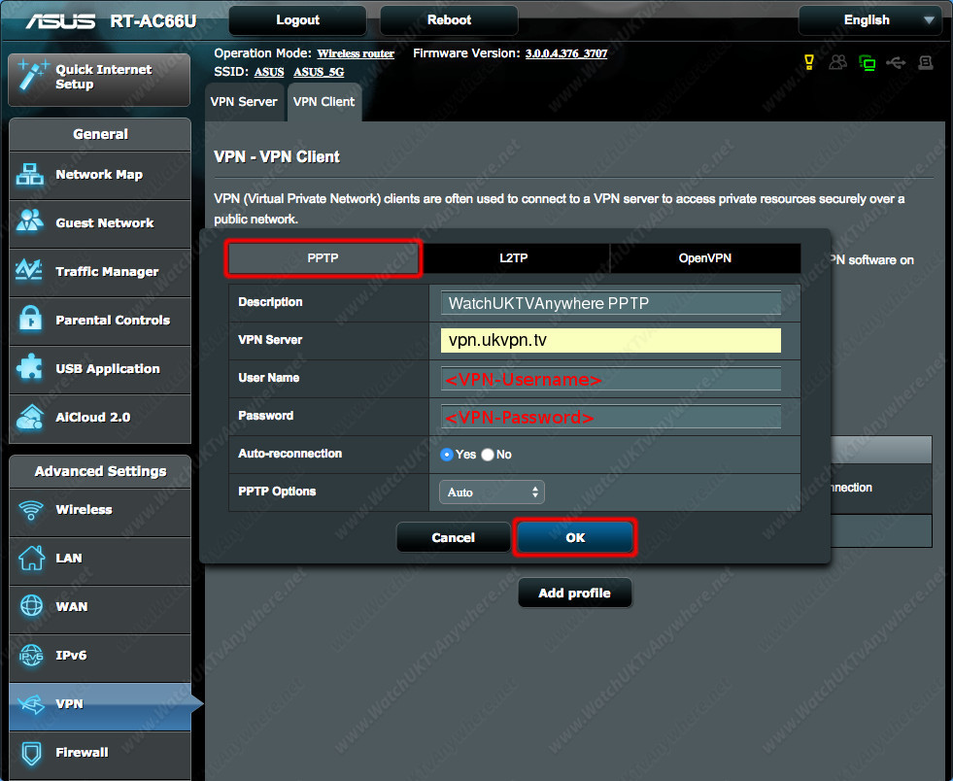
Task: Click the Reboot button
Action: pos(449,20)
